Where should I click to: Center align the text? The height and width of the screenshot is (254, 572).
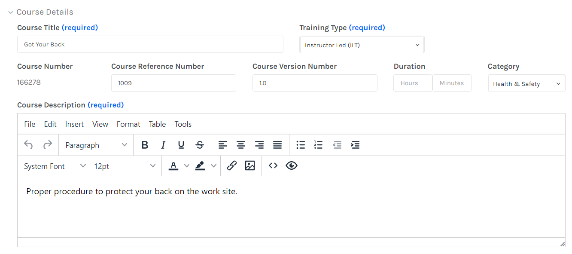(241, 145)
